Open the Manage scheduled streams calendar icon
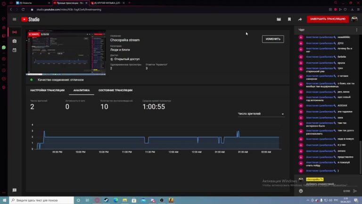Screen dimensions: 362x204 click(x=14, y=50)
